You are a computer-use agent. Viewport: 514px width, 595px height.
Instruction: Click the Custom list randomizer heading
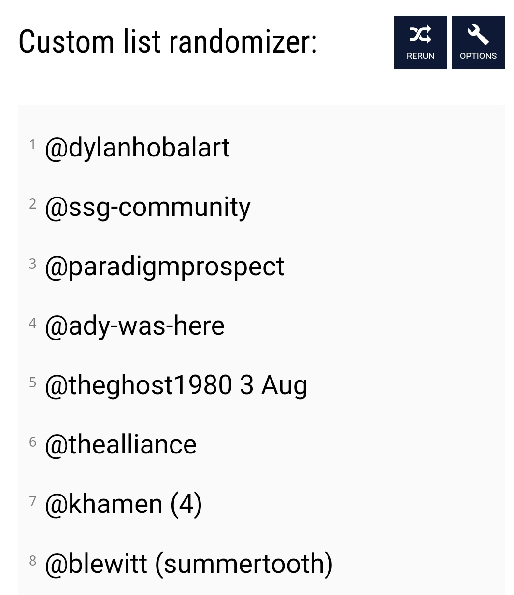168,42
